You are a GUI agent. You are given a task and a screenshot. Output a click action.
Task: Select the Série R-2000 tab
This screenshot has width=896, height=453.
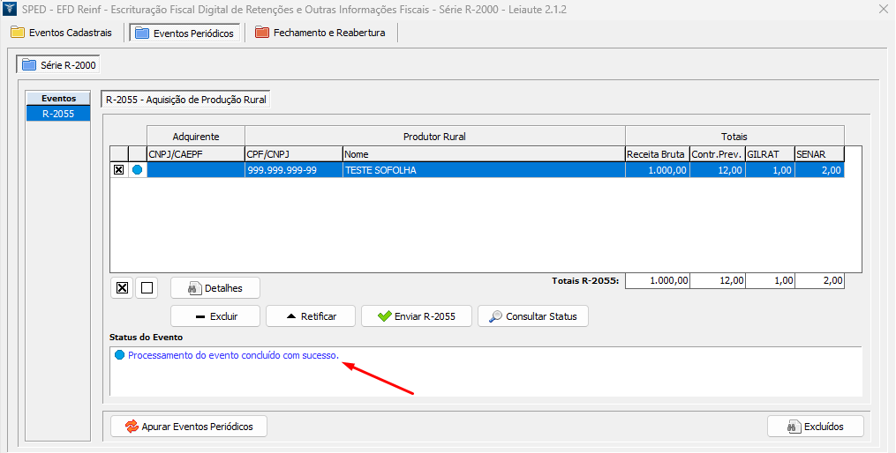[57, 64]
